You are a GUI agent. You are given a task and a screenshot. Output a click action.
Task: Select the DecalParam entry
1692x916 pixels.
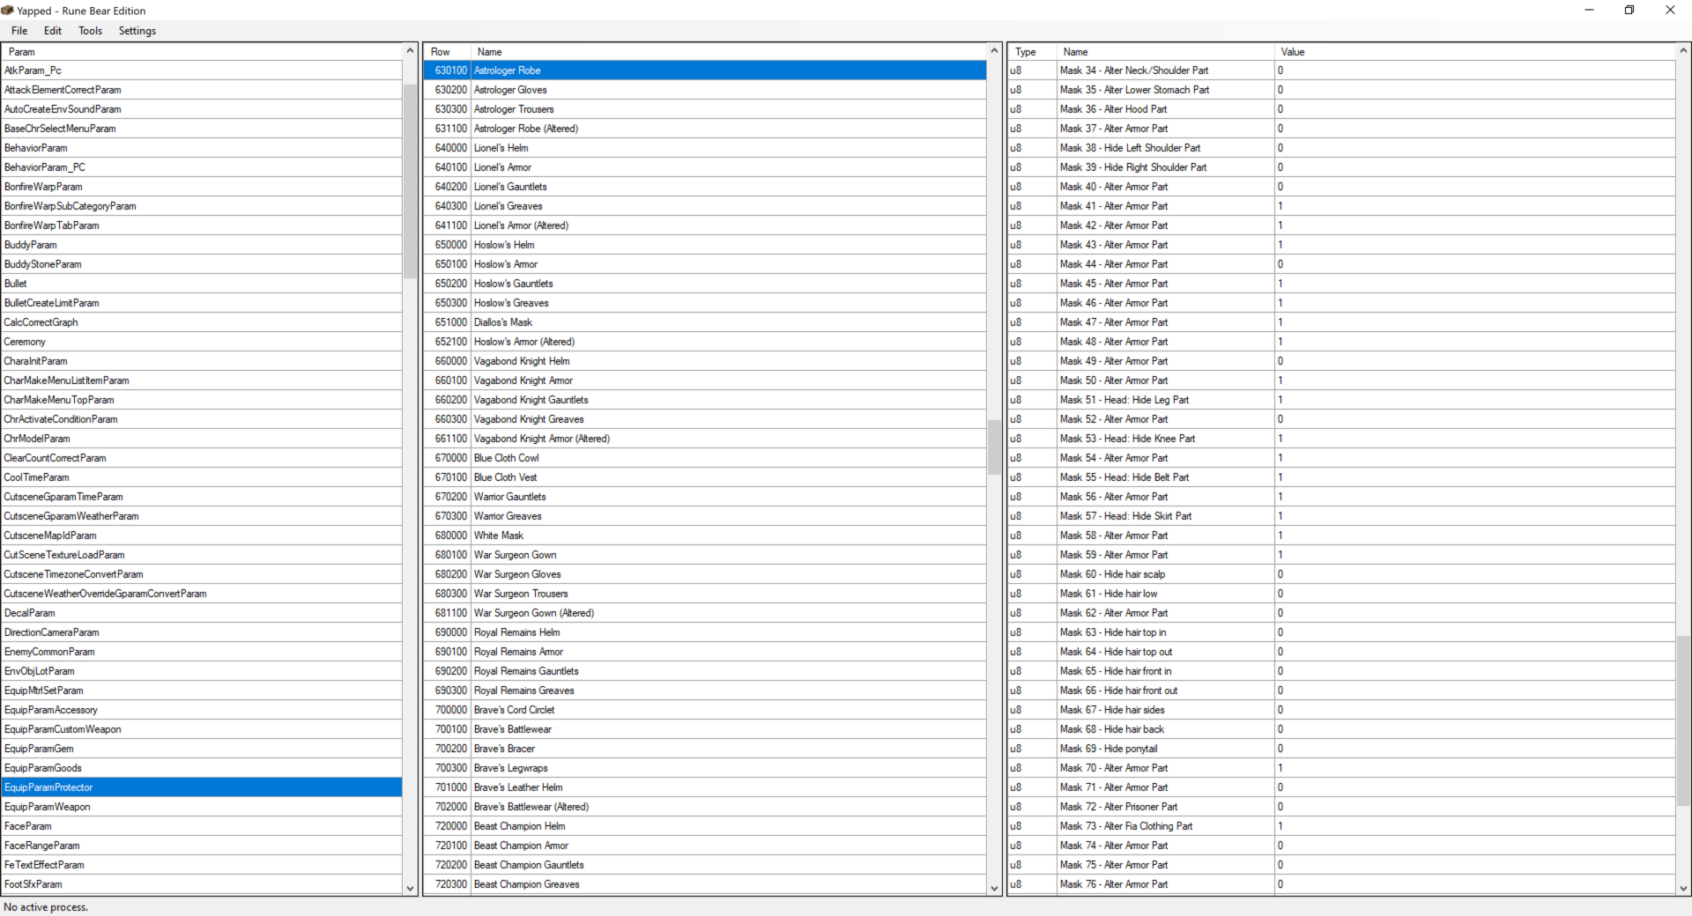click(203, 613)
